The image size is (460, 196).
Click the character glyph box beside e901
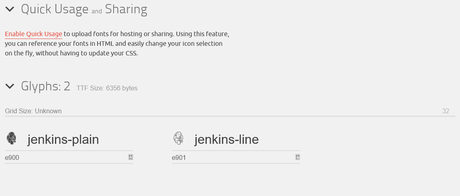coord(297,157)
